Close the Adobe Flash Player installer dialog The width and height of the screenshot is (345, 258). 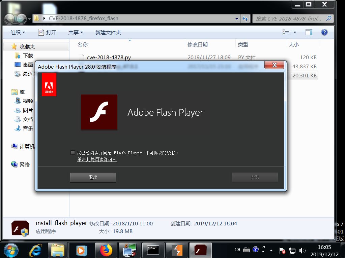click(274, 65)
